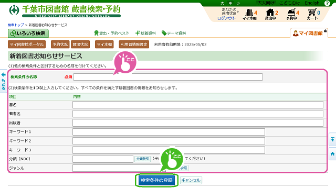Open the 予約中 reservation icon
Image resolution: width=336 pixels, height=189 pixels.
292,14
